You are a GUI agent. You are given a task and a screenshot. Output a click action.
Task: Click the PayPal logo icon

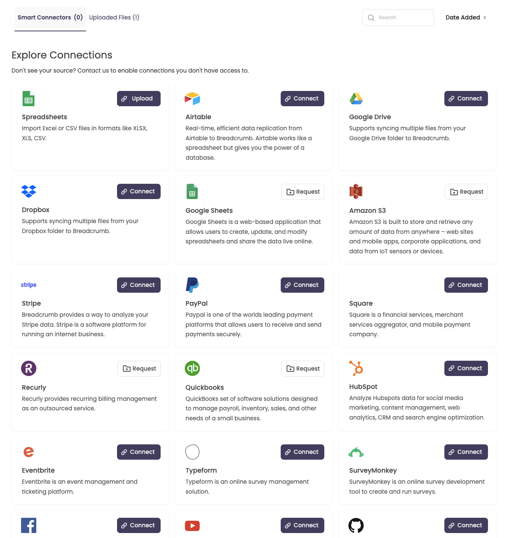click(x=192, y=285)
